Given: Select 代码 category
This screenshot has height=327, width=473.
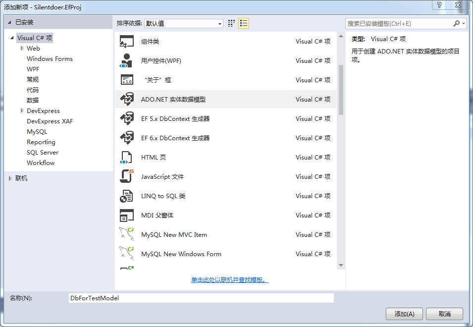Looking at the screenshot, I should click(x=33, y=90).
